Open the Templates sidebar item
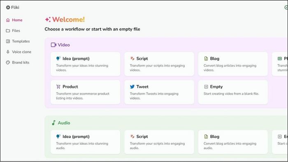288x162 pixels. coord(18,41)
